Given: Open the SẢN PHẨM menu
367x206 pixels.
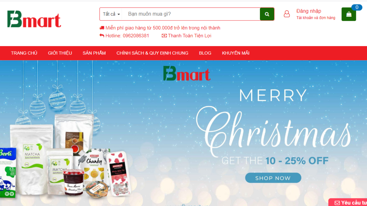Looking at the screenshot, I should pyautogui.click(x=94, y=53).
